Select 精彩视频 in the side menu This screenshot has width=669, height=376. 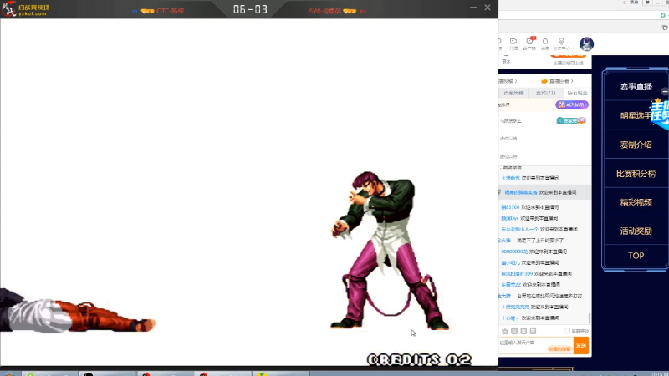click(636, 202)
